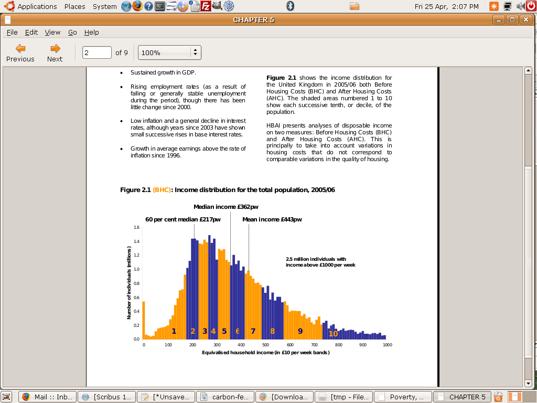Click the show desktop button

(6, 397)
